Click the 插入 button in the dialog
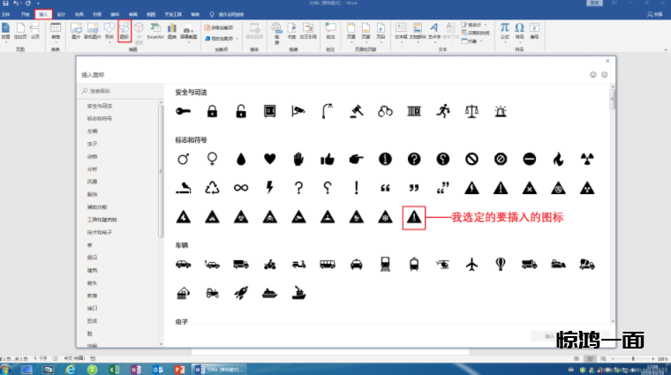This screenshot has height=375, width=671. pos(549,336)
